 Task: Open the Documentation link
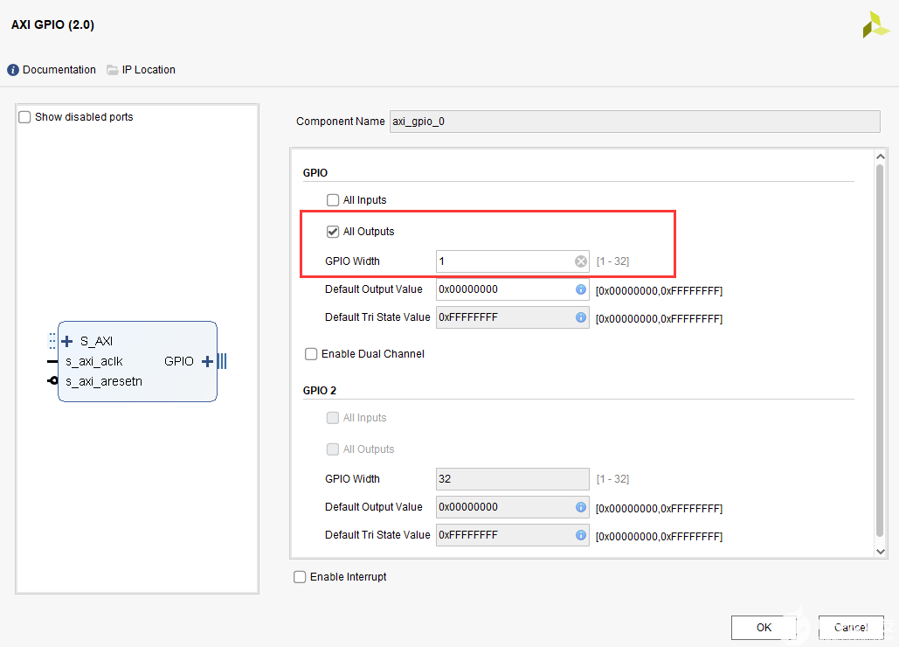tap(59, 70)
